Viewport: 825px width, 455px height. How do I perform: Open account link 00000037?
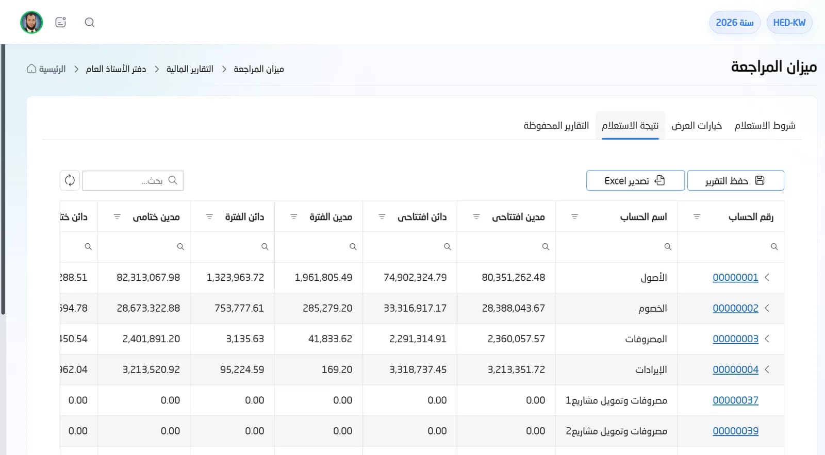[735, 400]
